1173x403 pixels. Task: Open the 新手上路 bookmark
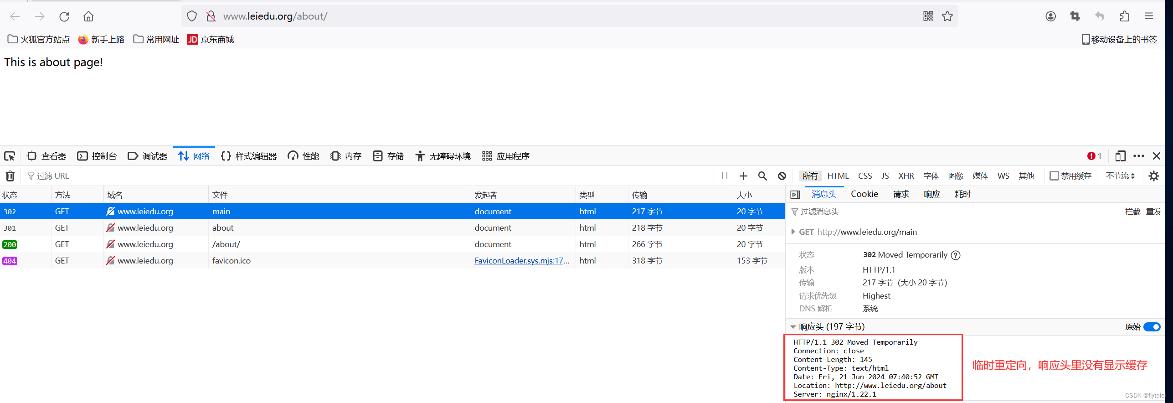pos(101,40)
